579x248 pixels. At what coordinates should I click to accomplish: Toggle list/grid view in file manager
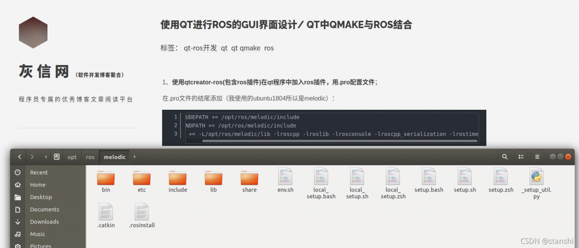pyautogui.click(x=521, y=157)
